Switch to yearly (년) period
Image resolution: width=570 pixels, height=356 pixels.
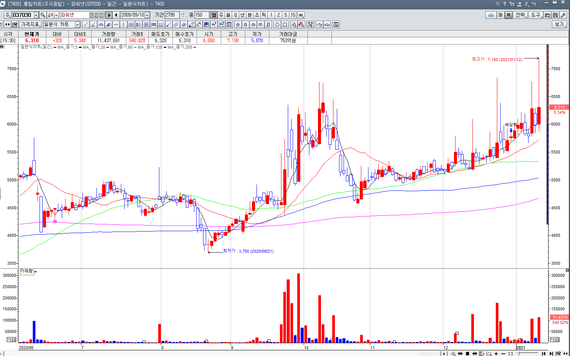[x=242, y=15]
